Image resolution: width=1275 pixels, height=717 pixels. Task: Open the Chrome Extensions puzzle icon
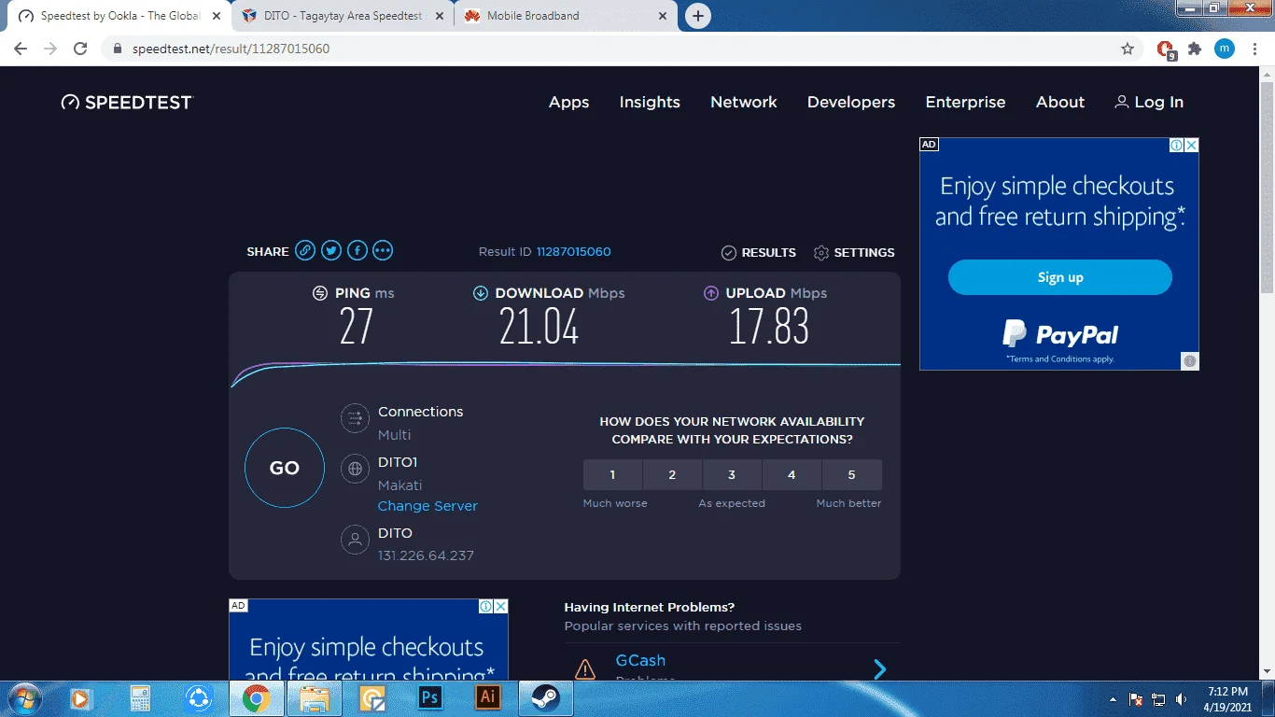(x=1195, y=49)
